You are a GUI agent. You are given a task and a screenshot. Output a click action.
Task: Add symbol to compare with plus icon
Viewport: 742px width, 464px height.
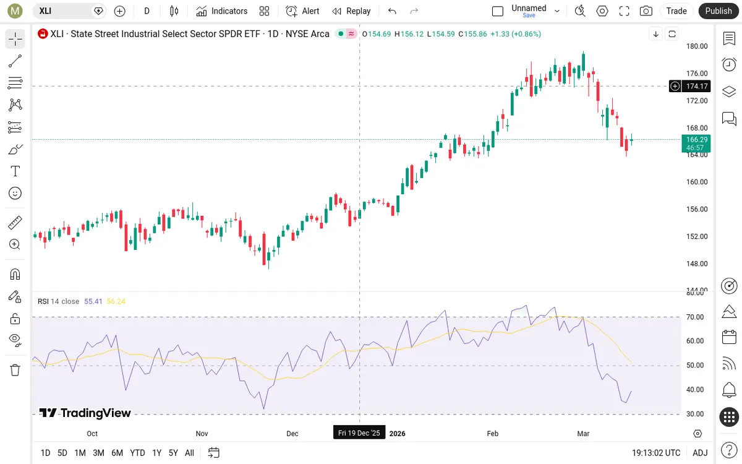120,11
